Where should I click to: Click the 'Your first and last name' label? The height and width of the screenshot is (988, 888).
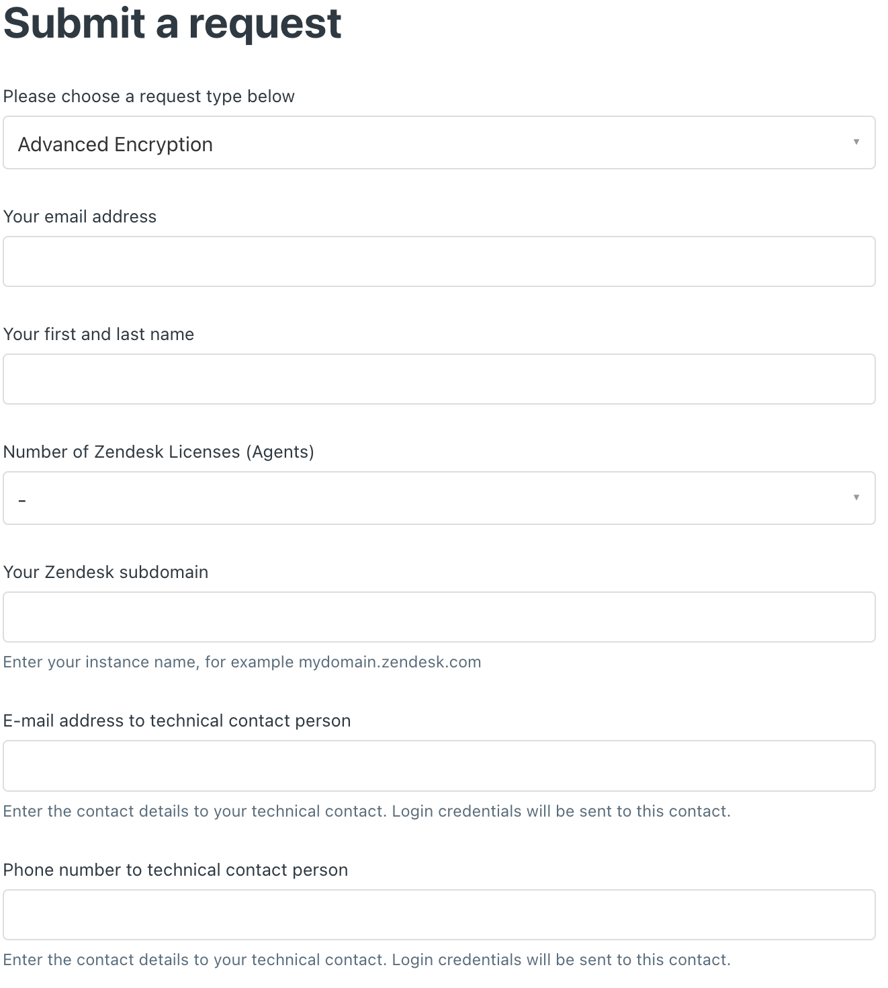point(99,334)
